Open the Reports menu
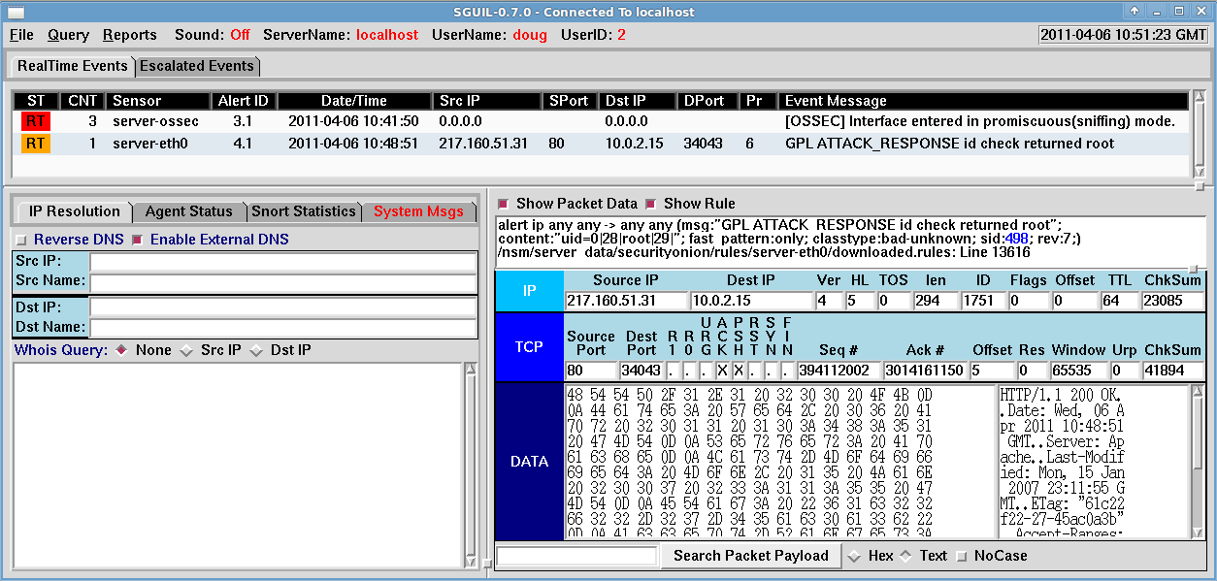1217x581 pixels. (129, 35)
